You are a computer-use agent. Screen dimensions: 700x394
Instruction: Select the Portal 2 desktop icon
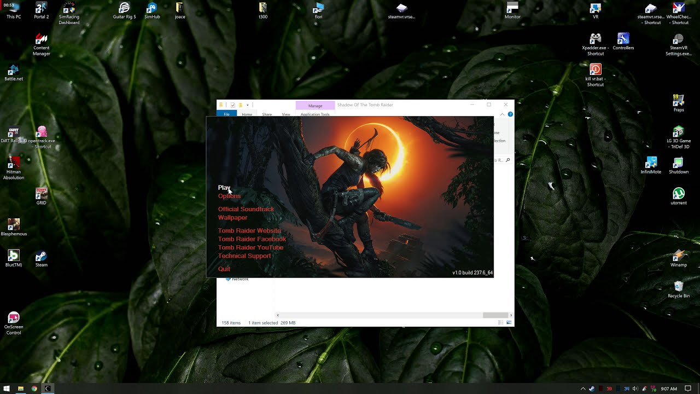pyautogui.click(x=41, y=11)
